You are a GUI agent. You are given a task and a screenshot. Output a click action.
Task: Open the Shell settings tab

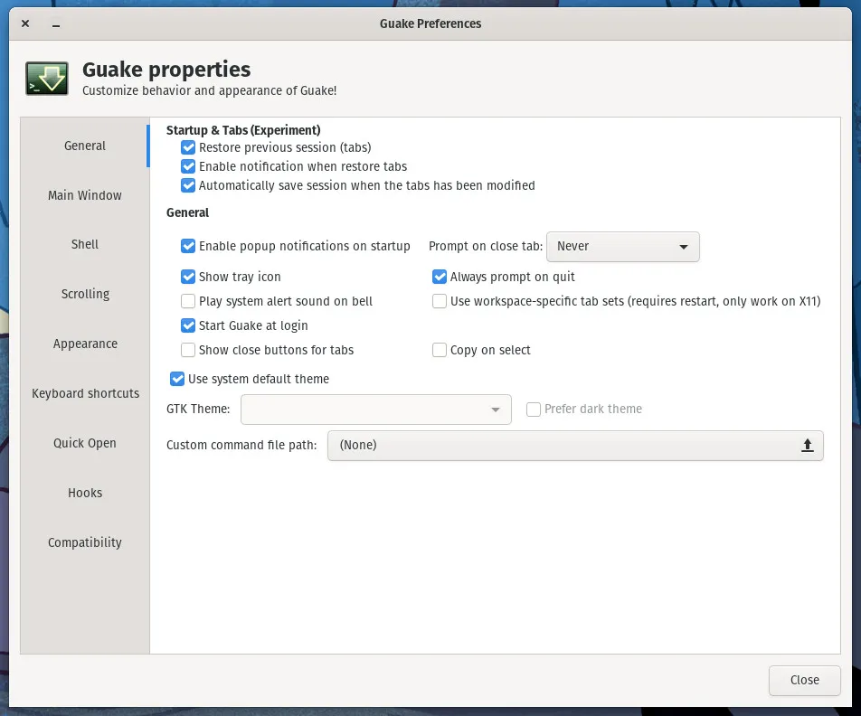tap(85, 244)
